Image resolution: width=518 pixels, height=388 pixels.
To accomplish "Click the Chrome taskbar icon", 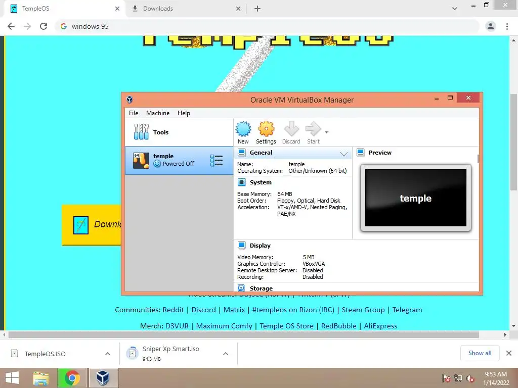I will (x=72, y=378).
